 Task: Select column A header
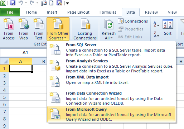(x=21, y=61)
